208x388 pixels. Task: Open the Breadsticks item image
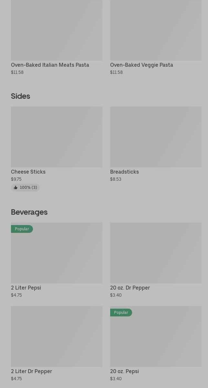click(156, 137)
